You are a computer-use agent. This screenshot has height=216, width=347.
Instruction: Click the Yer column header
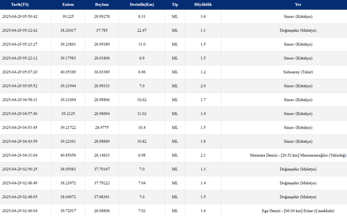(x=298, y=4)
